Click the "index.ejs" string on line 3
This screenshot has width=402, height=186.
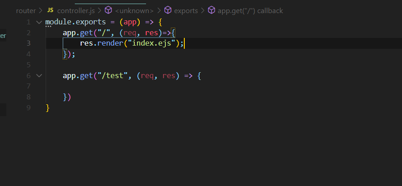pos(151,43)
